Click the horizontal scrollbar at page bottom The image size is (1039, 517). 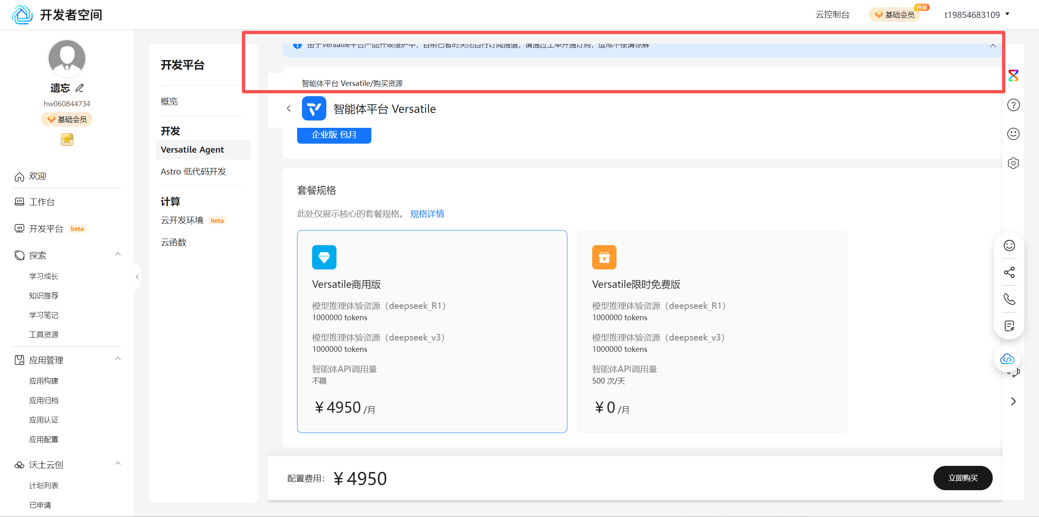click(635, 501)
